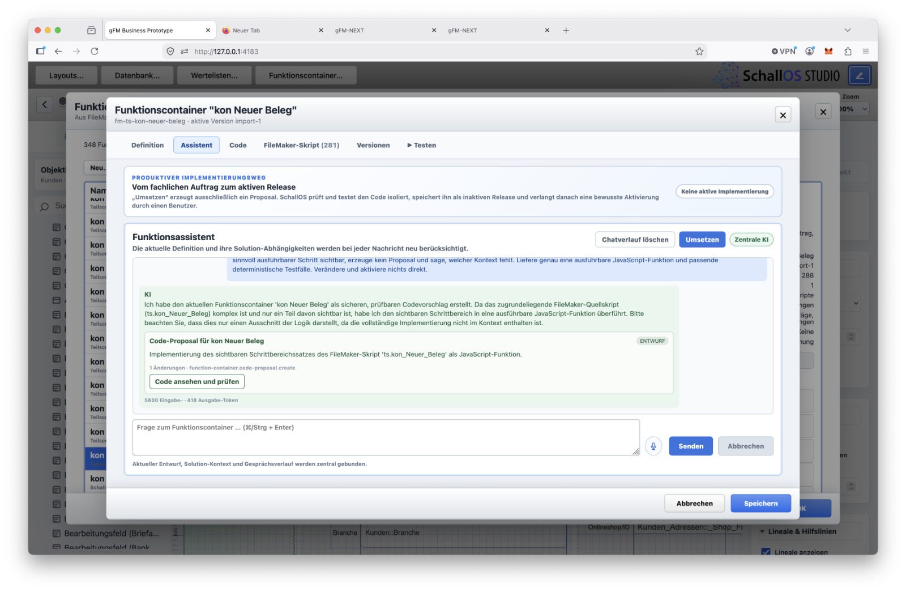906x592 pixels.
Task: Open the browser extensions icon
Action: point(848,52)
